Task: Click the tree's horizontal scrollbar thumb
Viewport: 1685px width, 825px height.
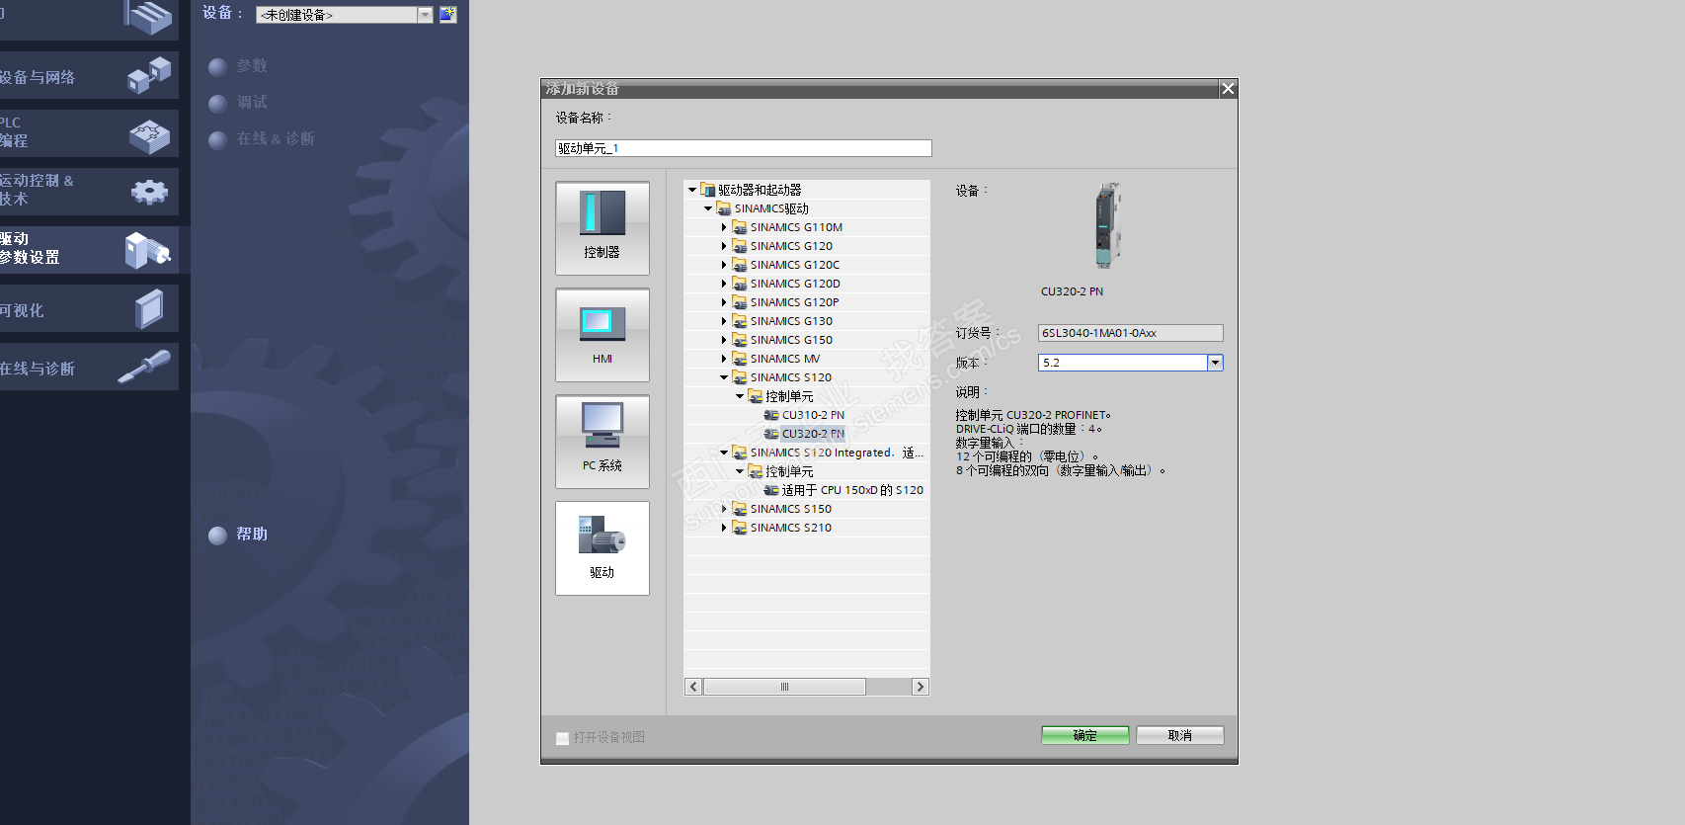Action: [784, 687]
